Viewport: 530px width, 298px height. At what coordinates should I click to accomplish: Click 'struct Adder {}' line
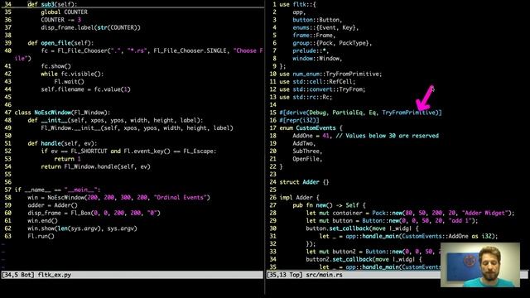point(304,182)
